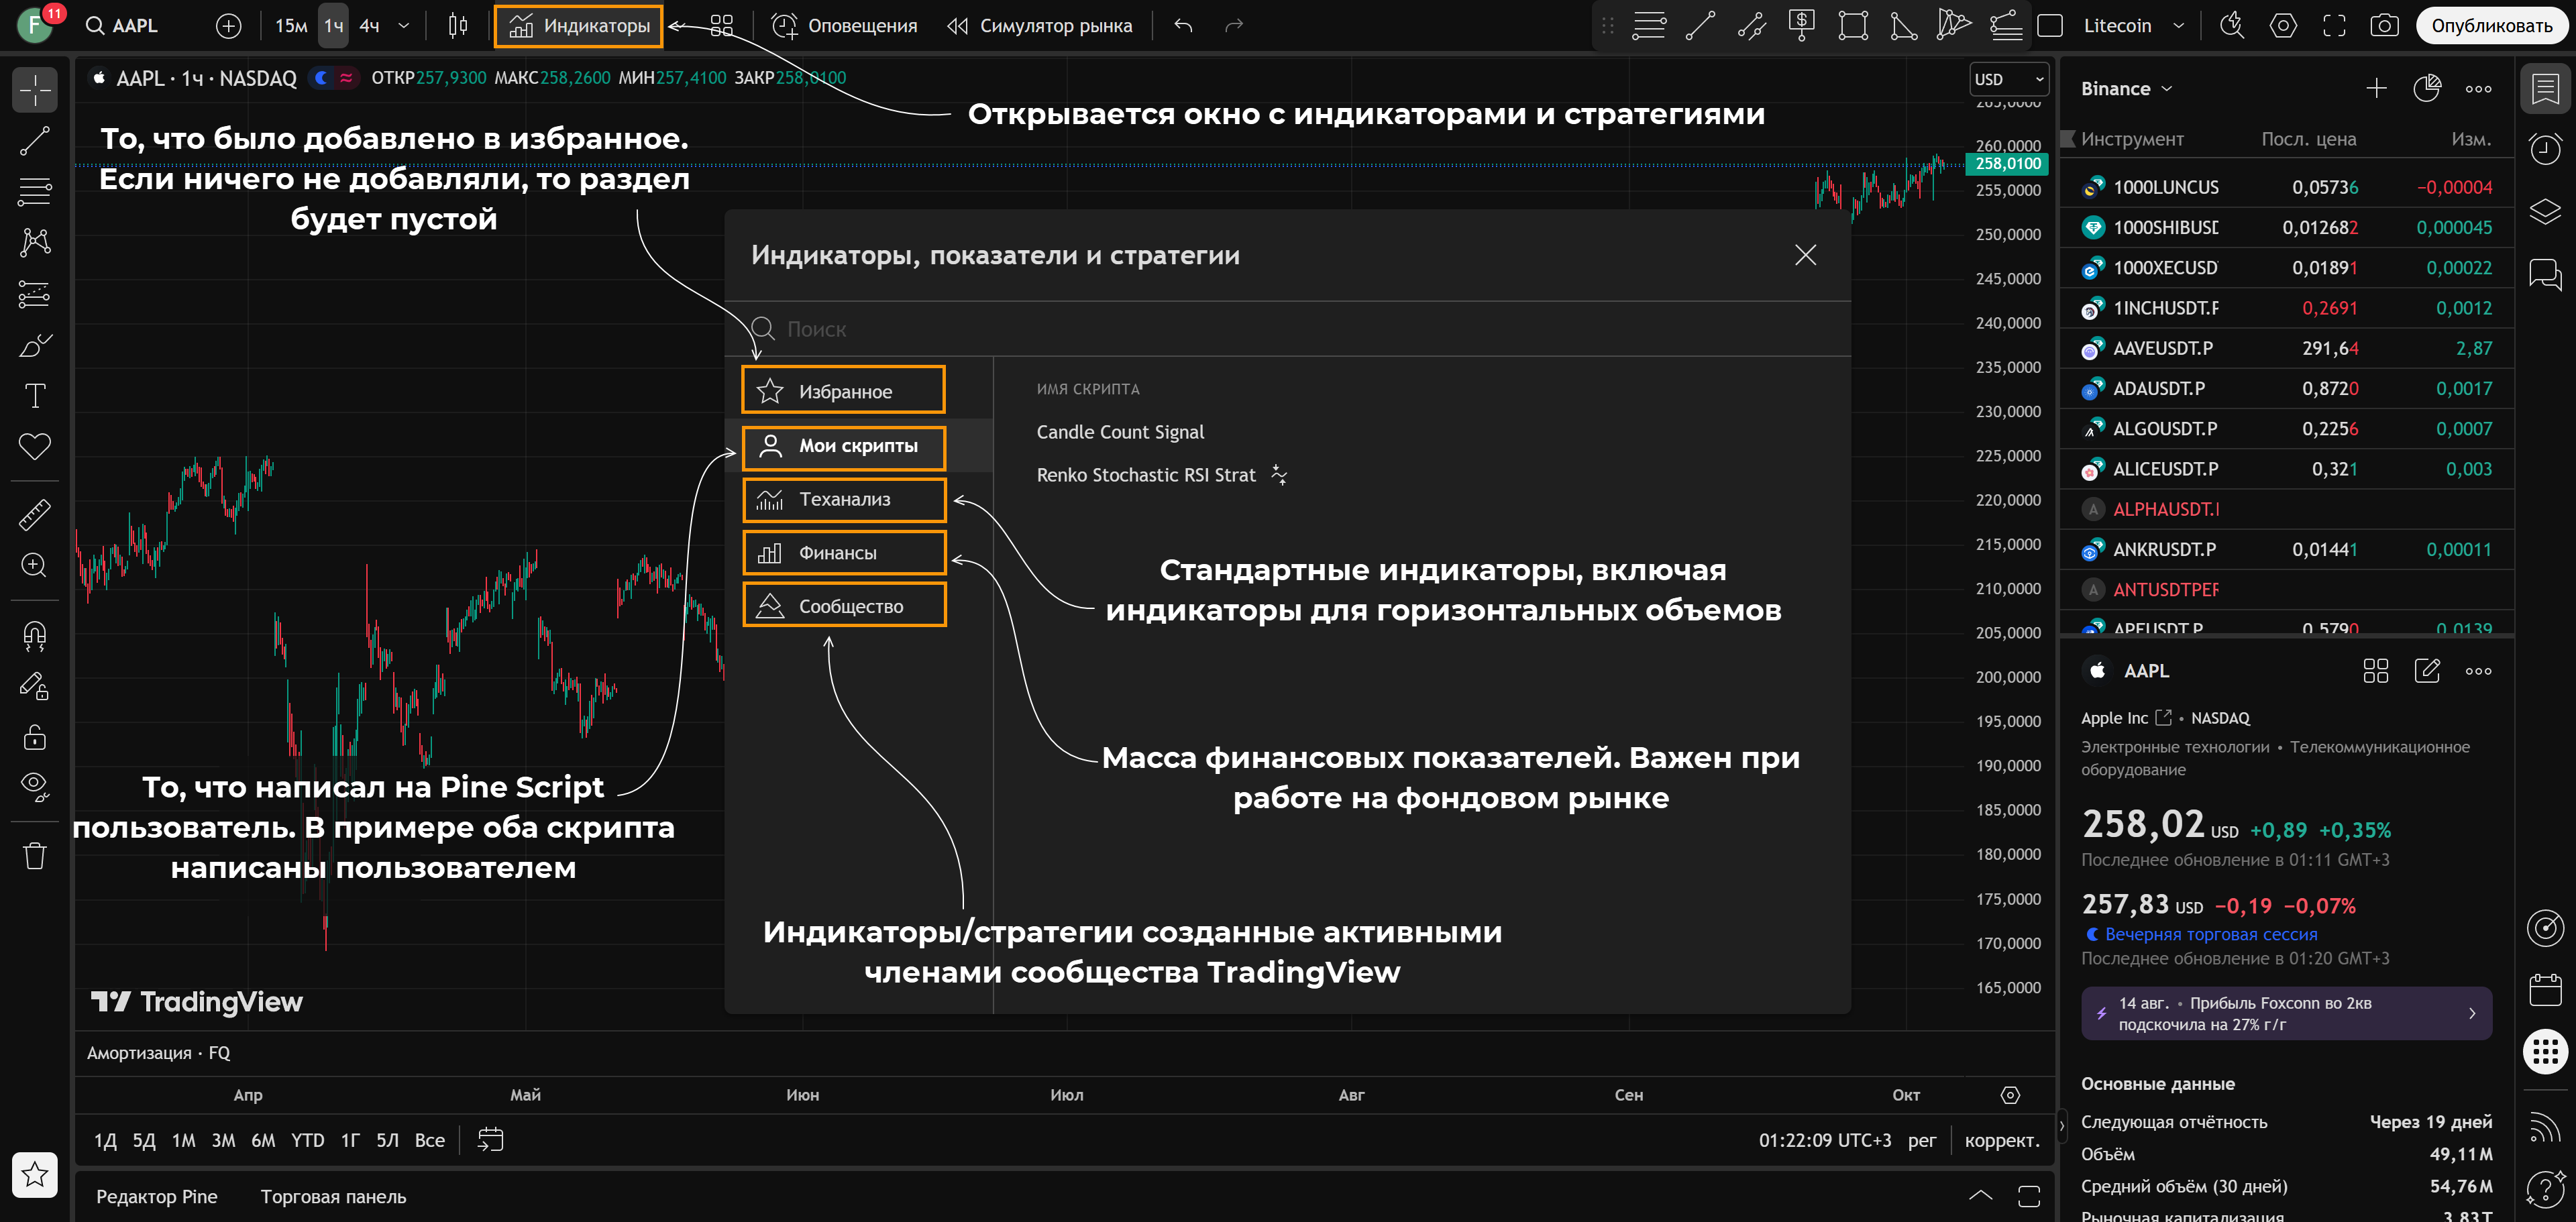Click the Go-to-date calendar icon
Viewport: 2576px width, 1222px height.
coord(490,1140)
